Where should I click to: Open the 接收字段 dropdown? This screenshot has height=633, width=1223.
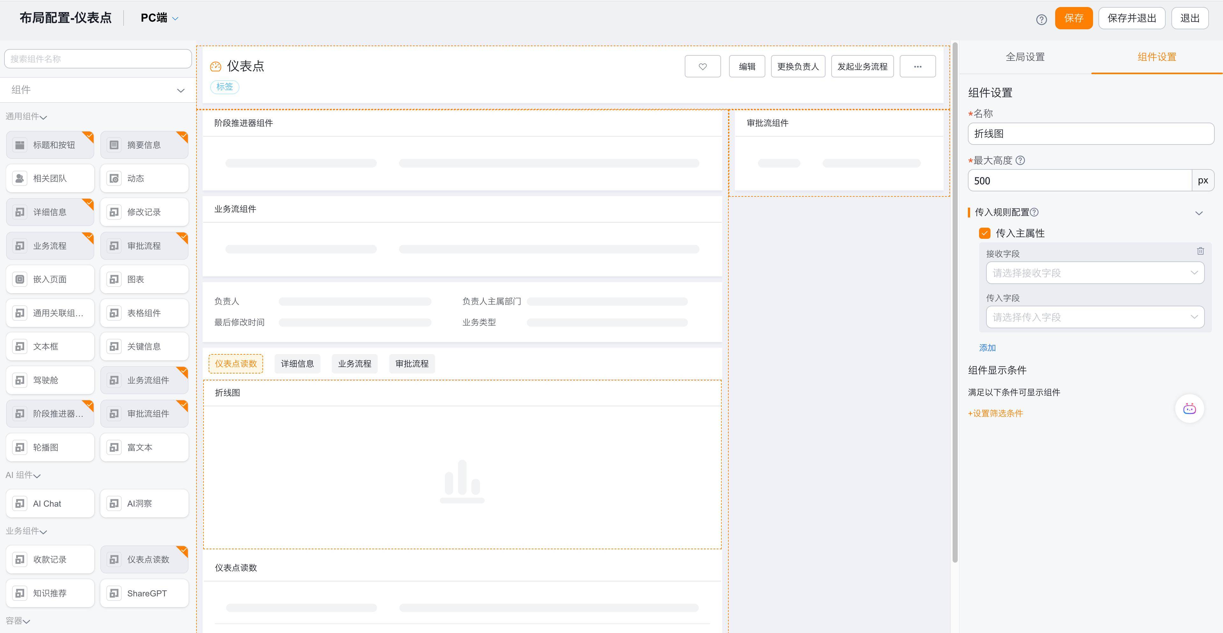pyautogui.click(x=1095, y=273)
